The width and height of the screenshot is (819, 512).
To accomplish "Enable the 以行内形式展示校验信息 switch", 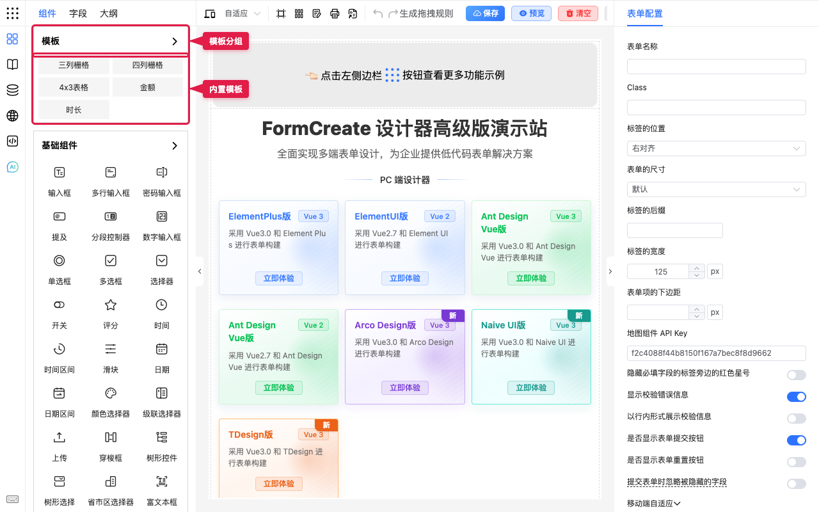I will coord(796,419).
